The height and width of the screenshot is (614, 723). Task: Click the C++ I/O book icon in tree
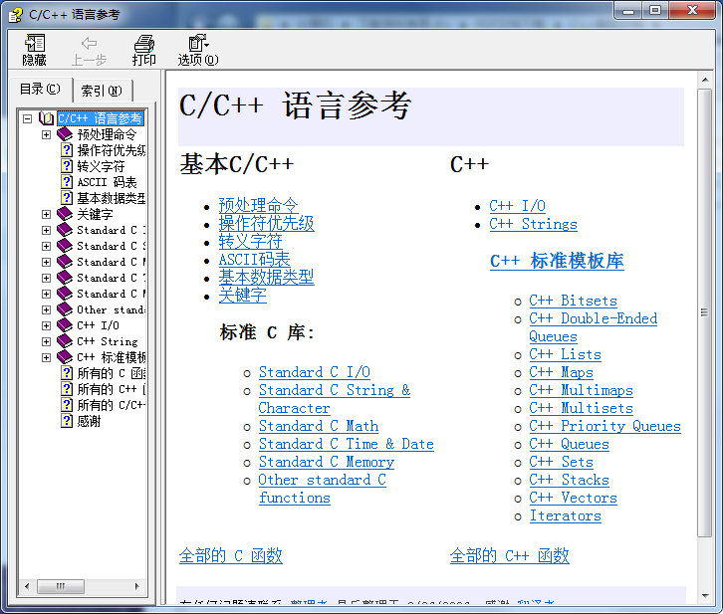tap(65, 325)
